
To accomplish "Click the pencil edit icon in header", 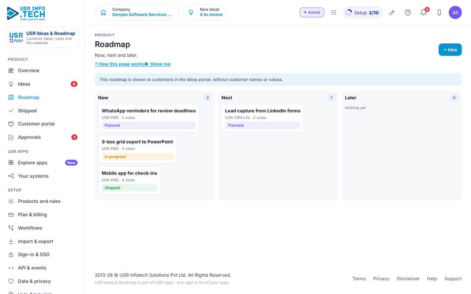I will 392,12.
